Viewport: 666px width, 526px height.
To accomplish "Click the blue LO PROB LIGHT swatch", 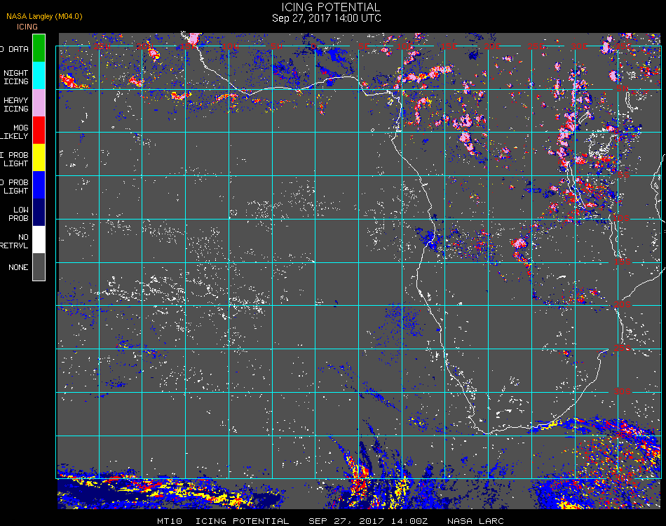I will (x=39, y=185).
